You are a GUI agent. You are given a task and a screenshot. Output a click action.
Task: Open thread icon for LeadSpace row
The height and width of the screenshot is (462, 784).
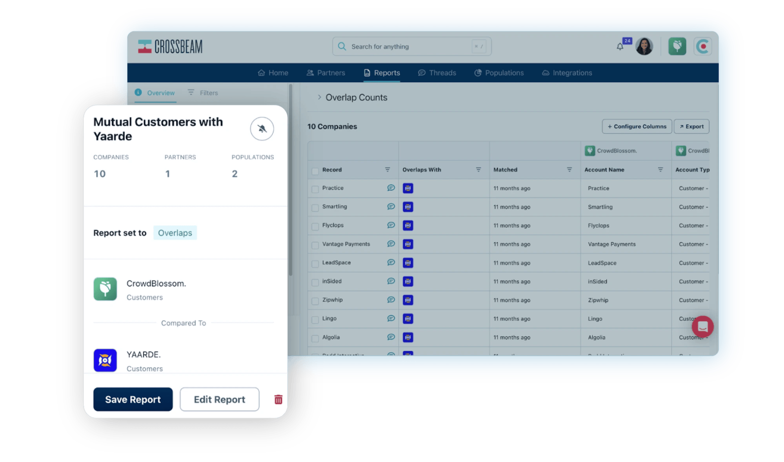pyautogui.click(x=391, y=263)
